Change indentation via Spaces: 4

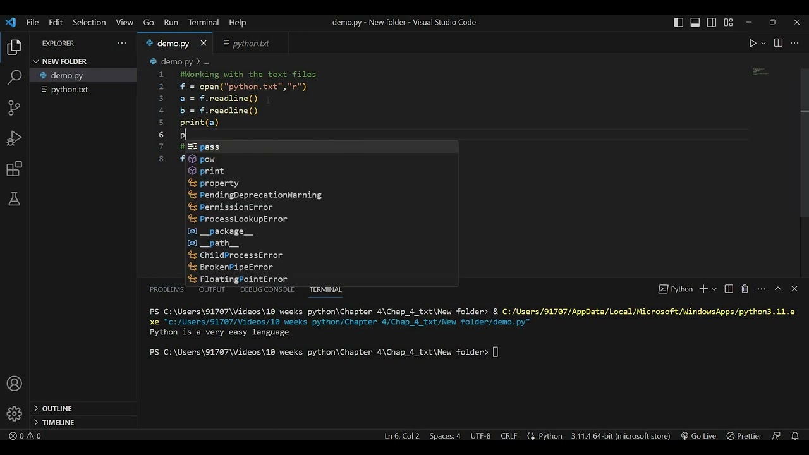(x=445, y=436)
